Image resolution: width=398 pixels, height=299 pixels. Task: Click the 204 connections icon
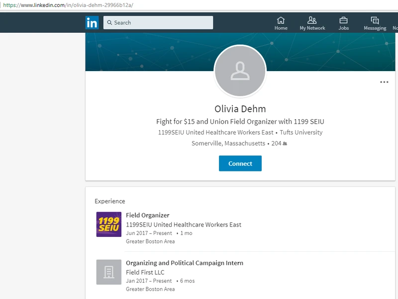coord(285,144)
